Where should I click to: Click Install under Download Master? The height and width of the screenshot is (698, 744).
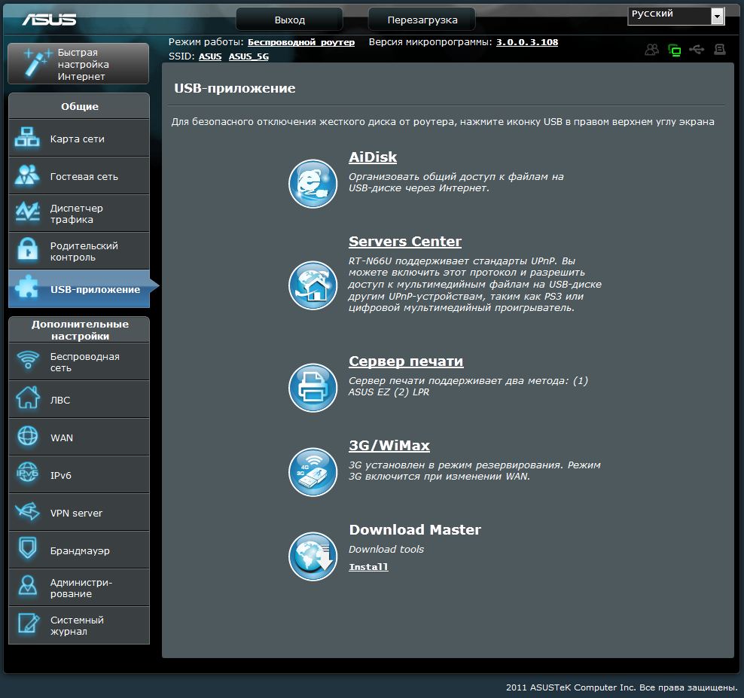368,567
